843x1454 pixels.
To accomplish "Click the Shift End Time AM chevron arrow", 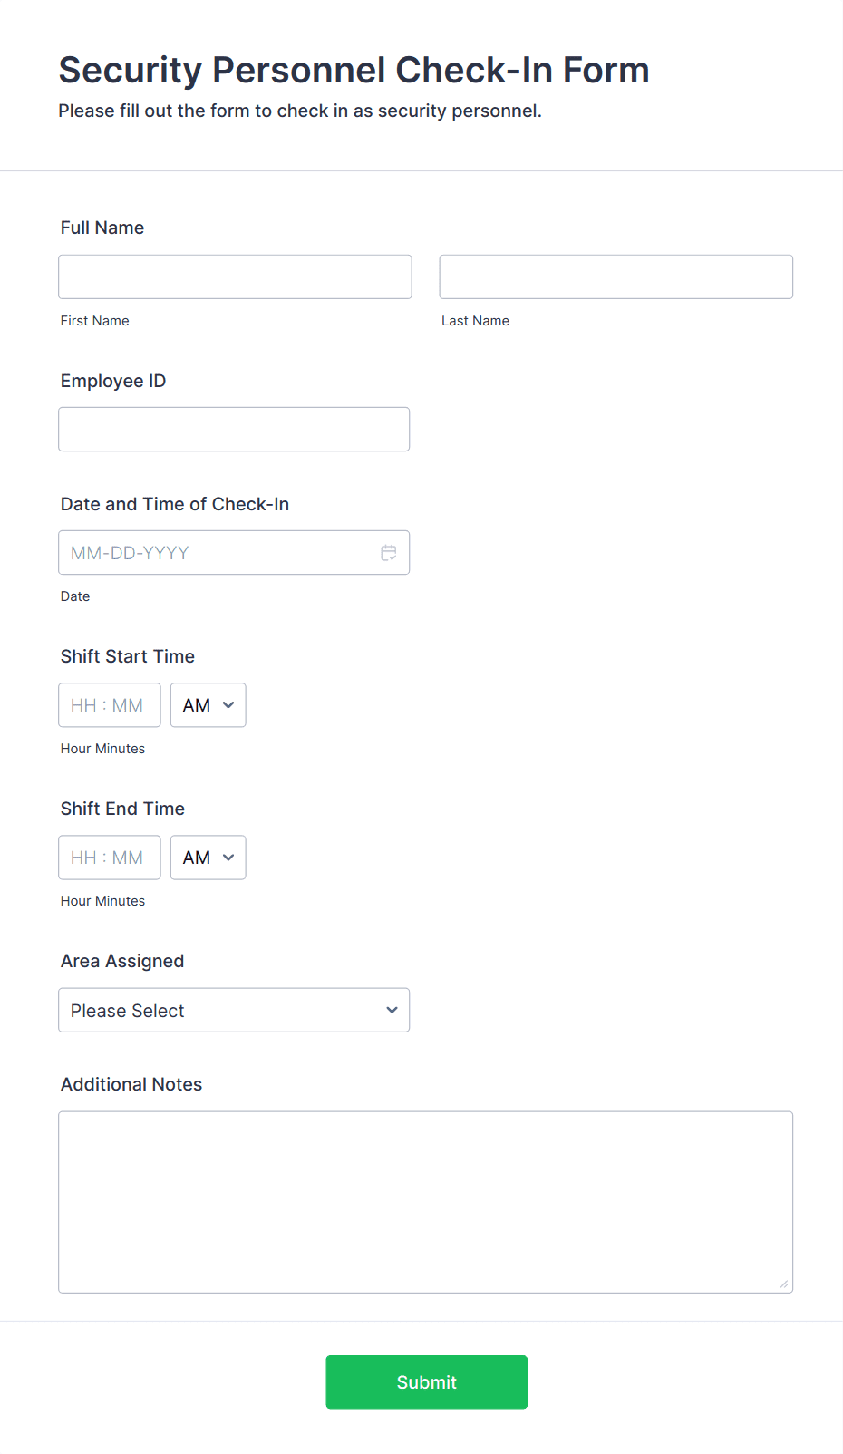I will point(228,858).
